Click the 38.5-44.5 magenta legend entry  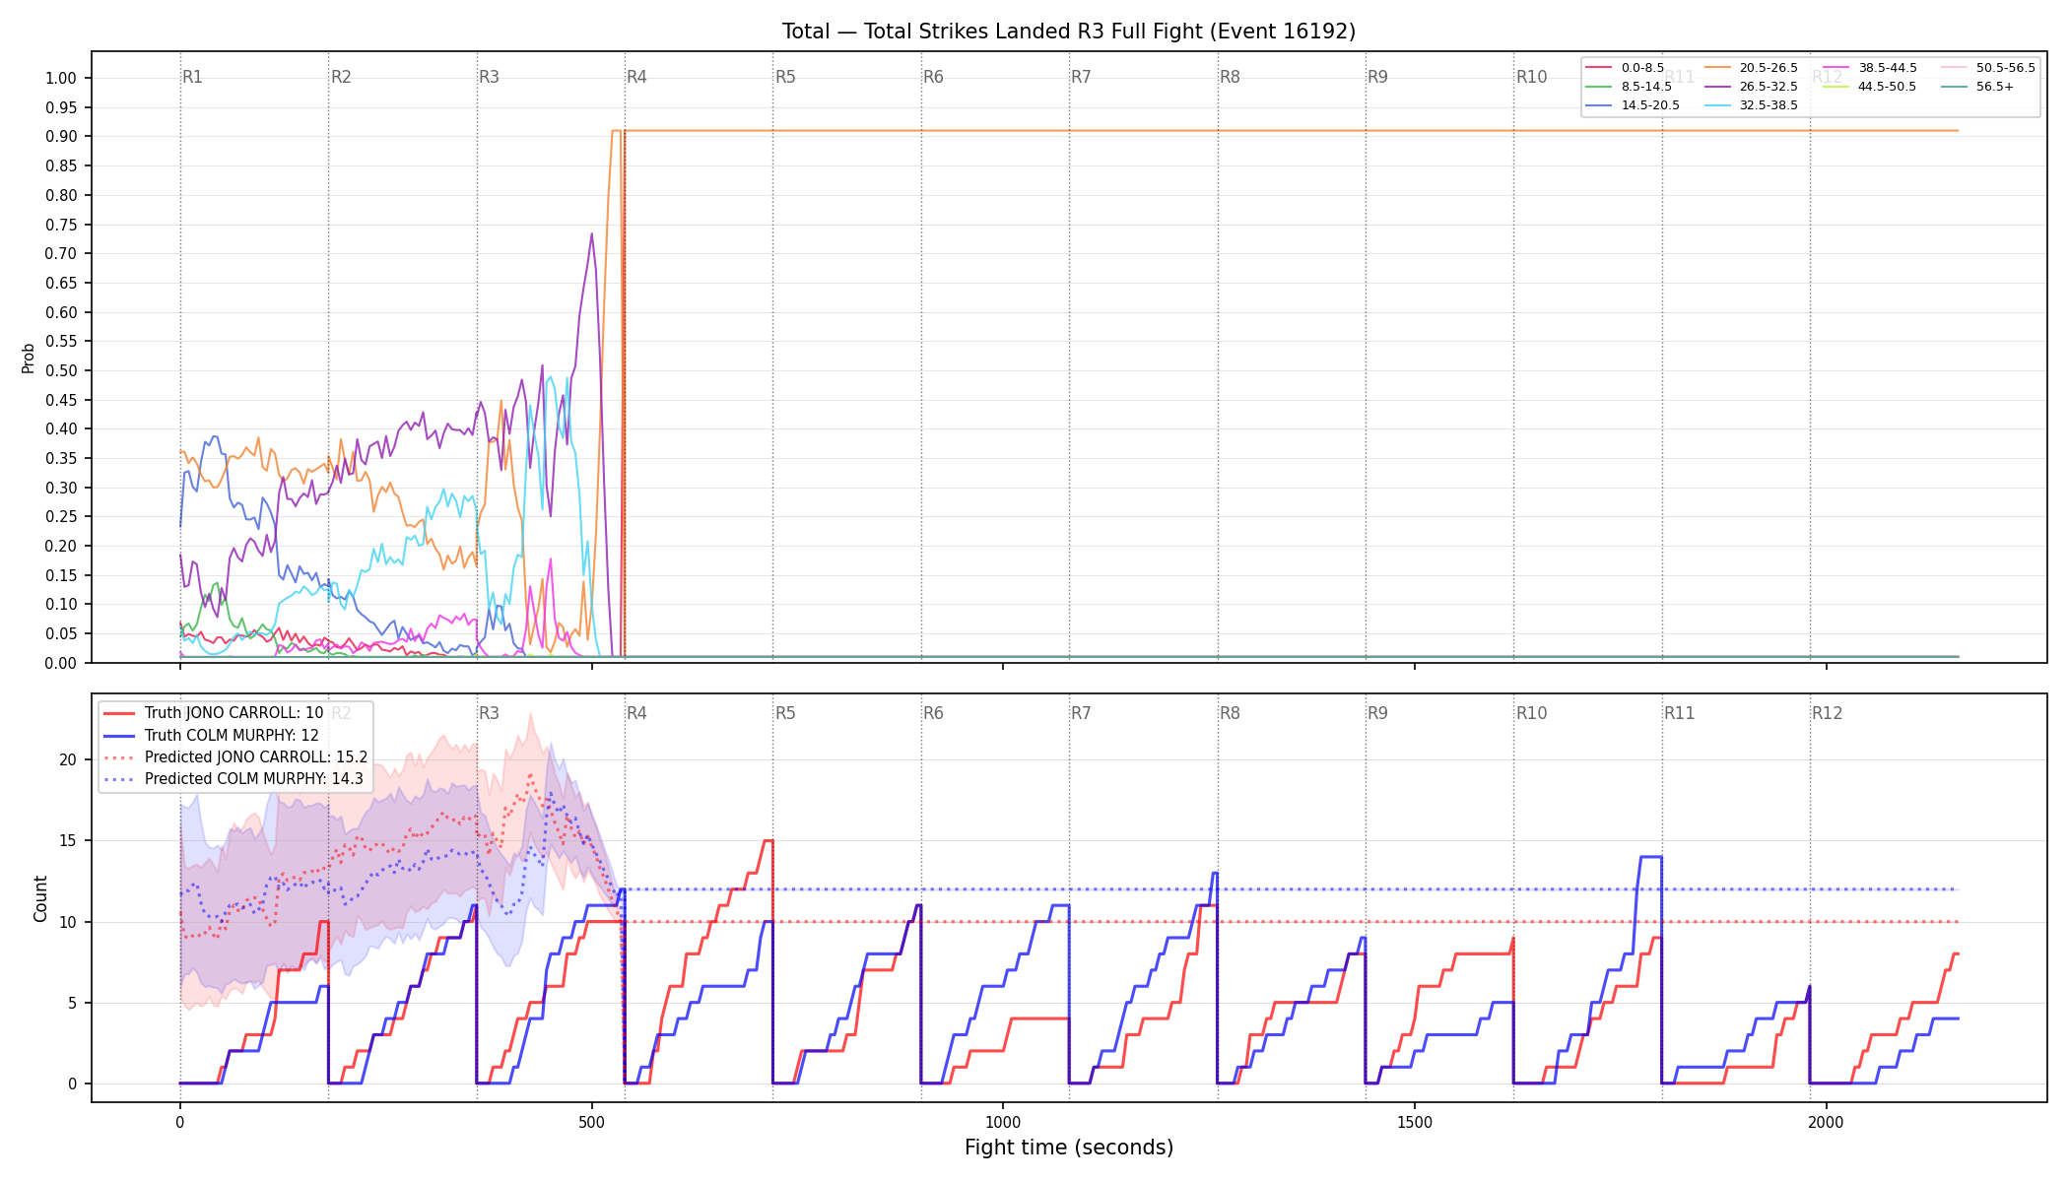click(1870, 68)
